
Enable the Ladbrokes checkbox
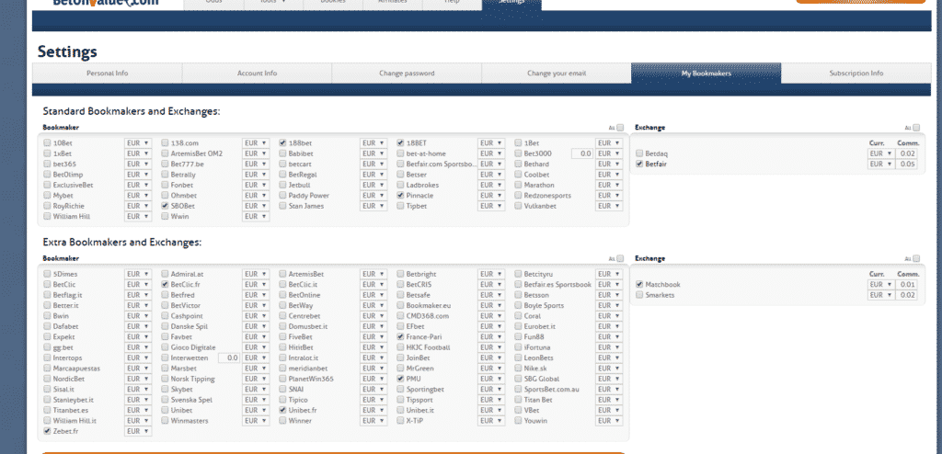tap(400, 185)
